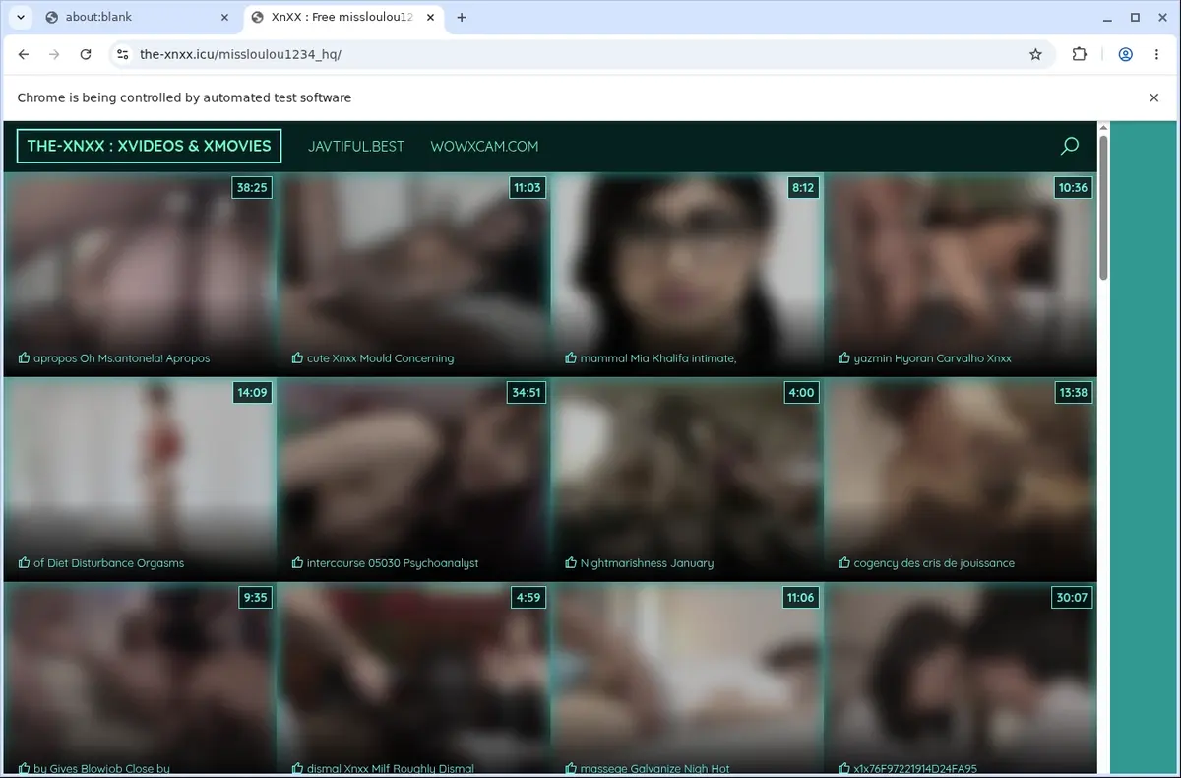1181x778 pixels.
Task: Click the 'yazmin Hyoran Carvalho Xnxx' title
Action: (933, 358)
